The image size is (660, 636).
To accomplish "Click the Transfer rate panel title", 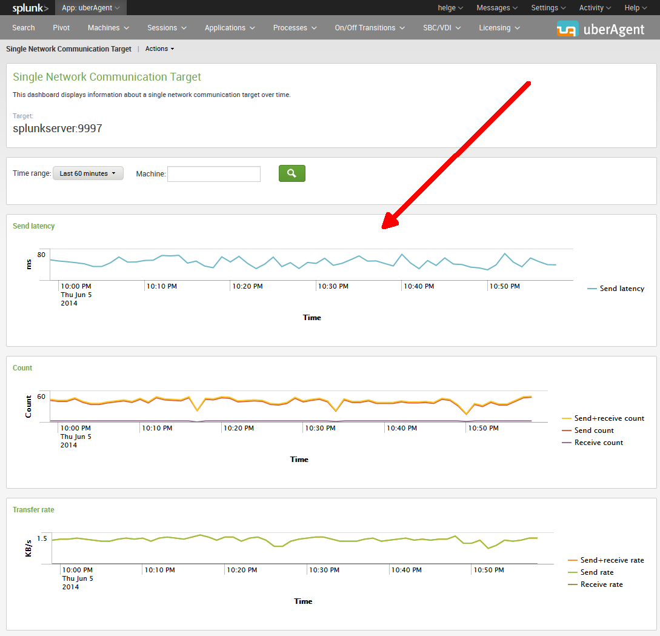I will point(33,510).
